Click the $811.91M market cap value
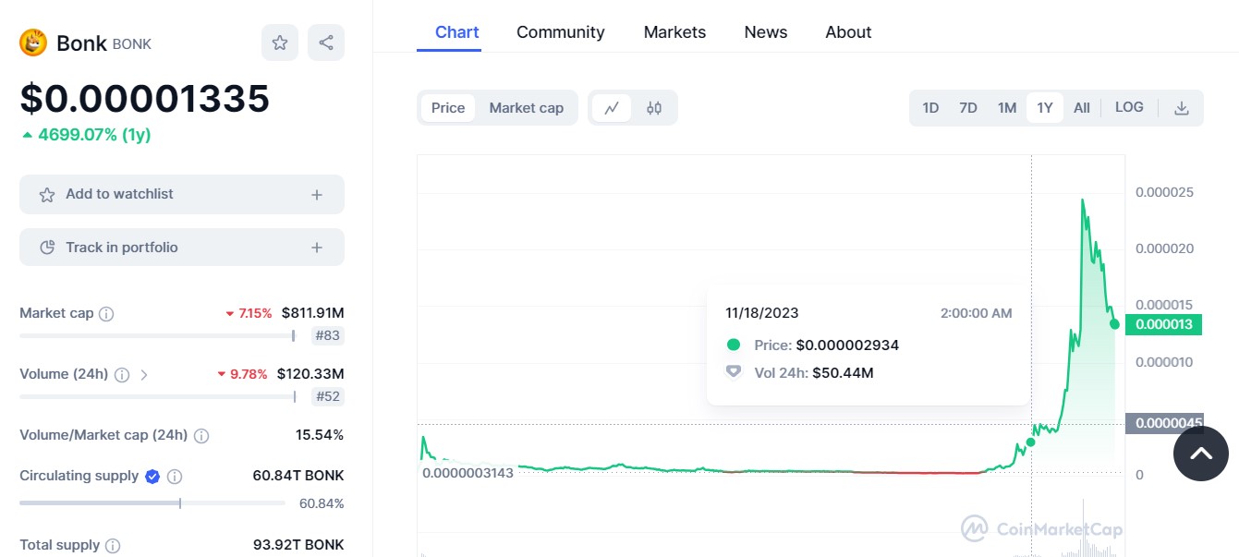 (312, 313)
